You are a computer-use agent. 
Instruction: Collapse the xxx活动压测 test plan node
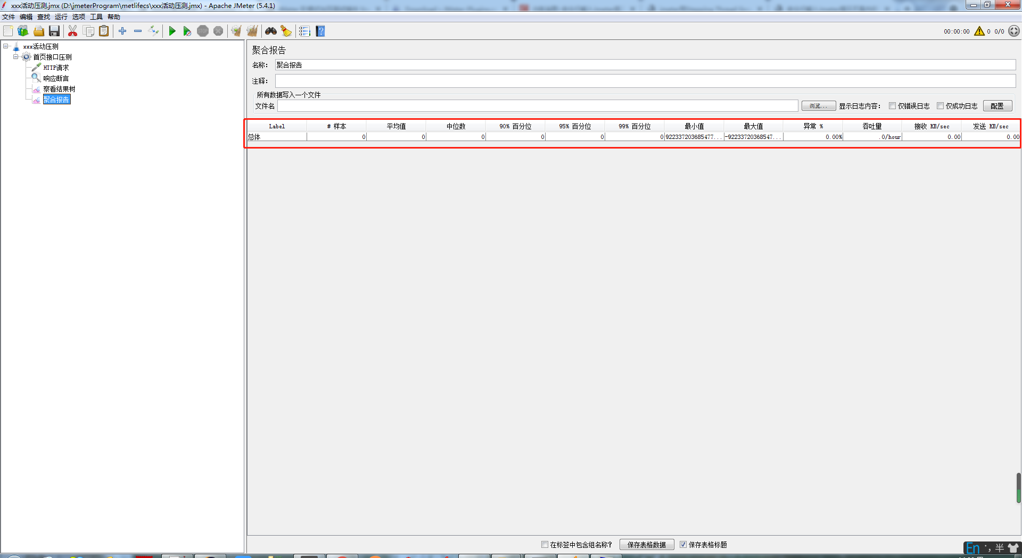tap(6, 46)
